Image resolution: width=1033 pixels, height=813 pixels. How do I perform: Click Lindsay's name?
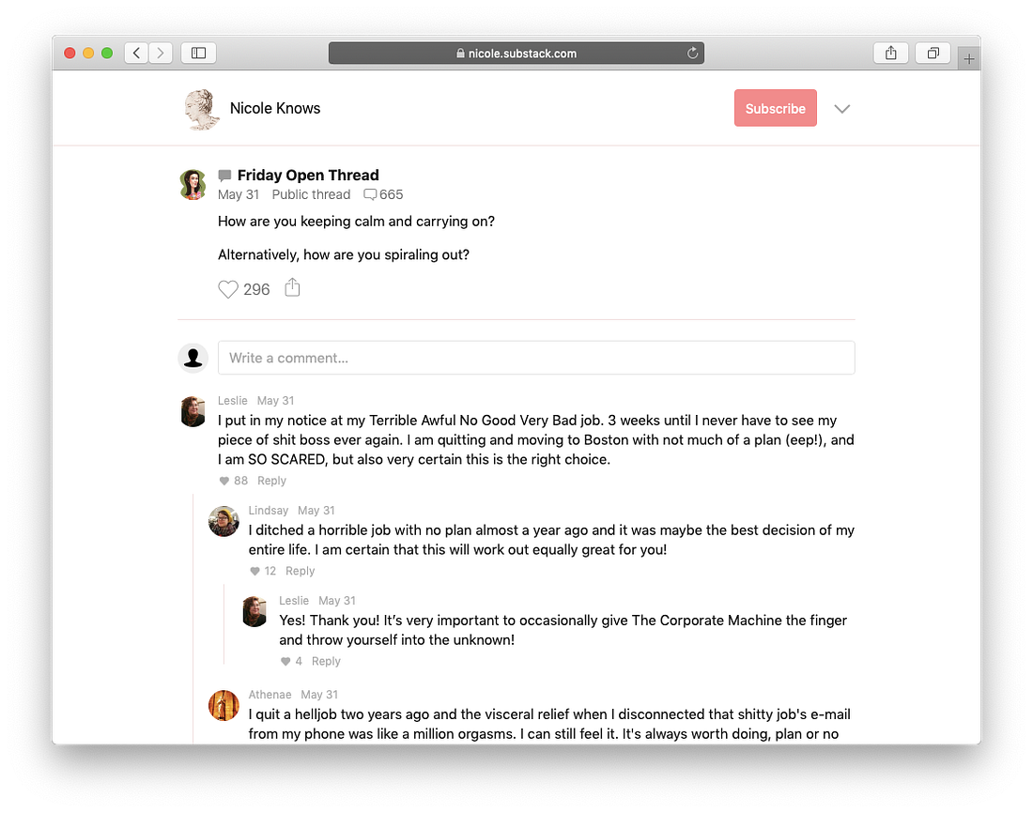tap(269, 511)
